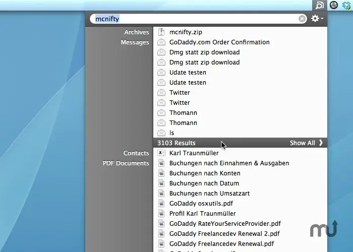Click the dark sphere menu bar icon
Viewport: 353px width, 252px height.
pos(334,5)
